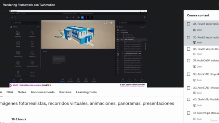This screenshot has width=219, height=123.
Task: Check lesson 36 Revit Vínculo Directo checkbox
Action: coord(189,49)
